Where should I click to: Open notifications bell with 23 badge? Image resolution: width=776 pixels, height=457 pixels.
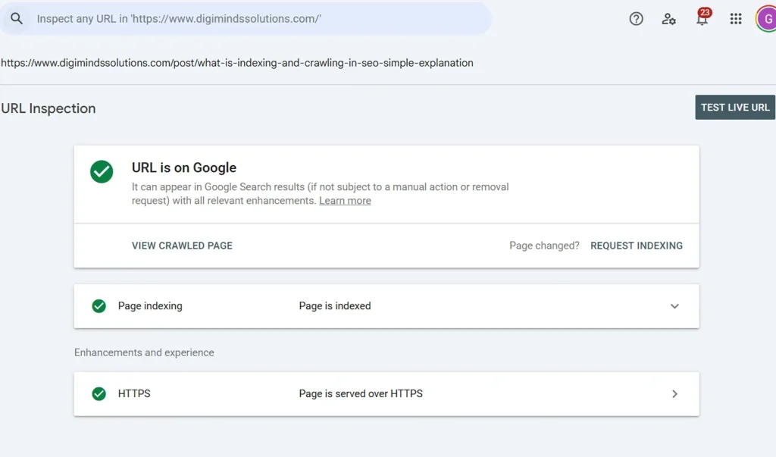(x=702, y=18)
